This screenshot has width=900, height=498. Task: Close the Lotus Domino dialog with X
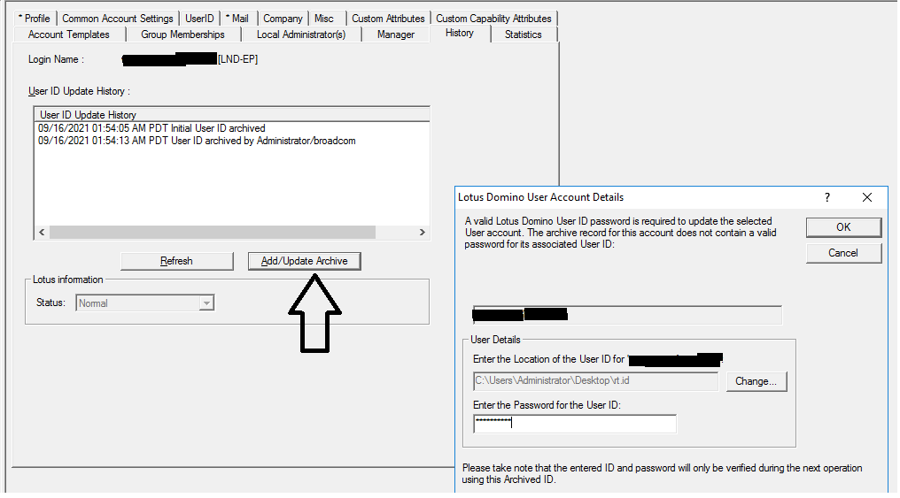point(866,197)
